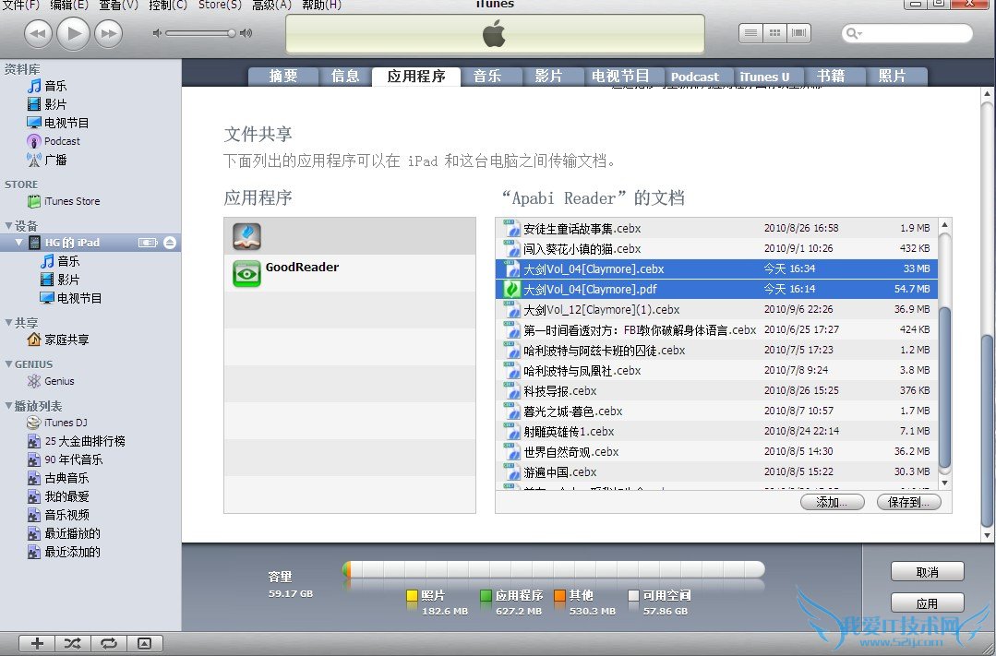Eject HG 的 iPad device

169,243
